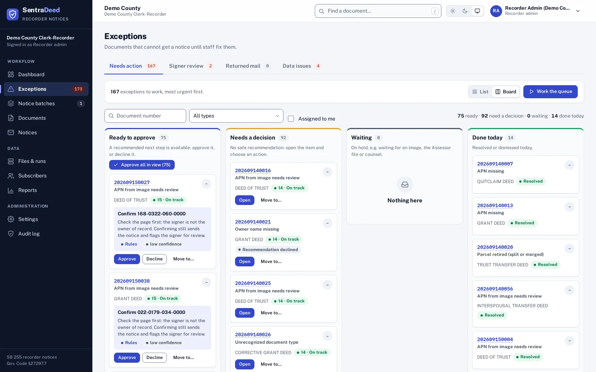Click RA user avatar
The image size is (596, 372).
point(496,11)
